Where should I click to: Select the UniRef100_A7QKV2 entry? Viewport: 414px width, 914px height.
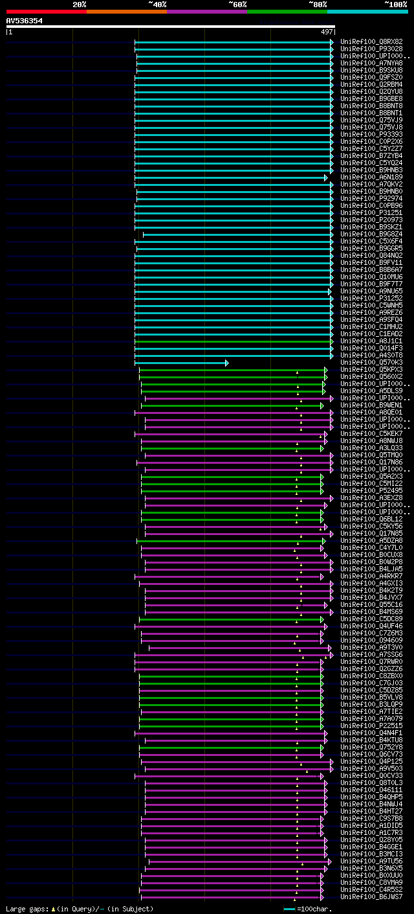pyautogui.click(x=371, y=185)
